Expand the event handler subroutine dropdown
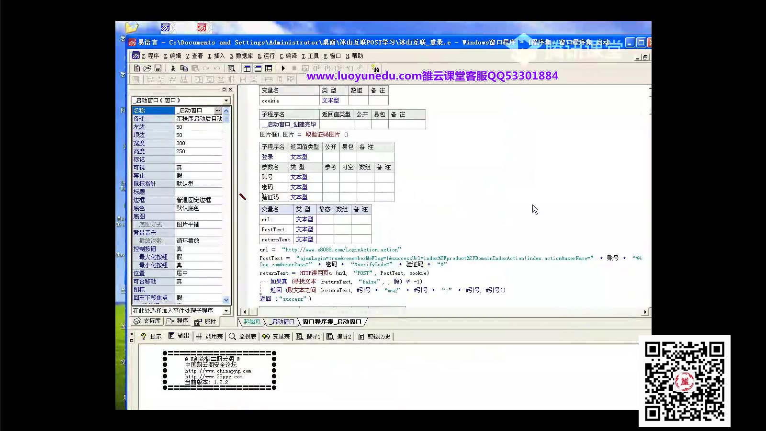766x431 pixels. coord(226,311)
